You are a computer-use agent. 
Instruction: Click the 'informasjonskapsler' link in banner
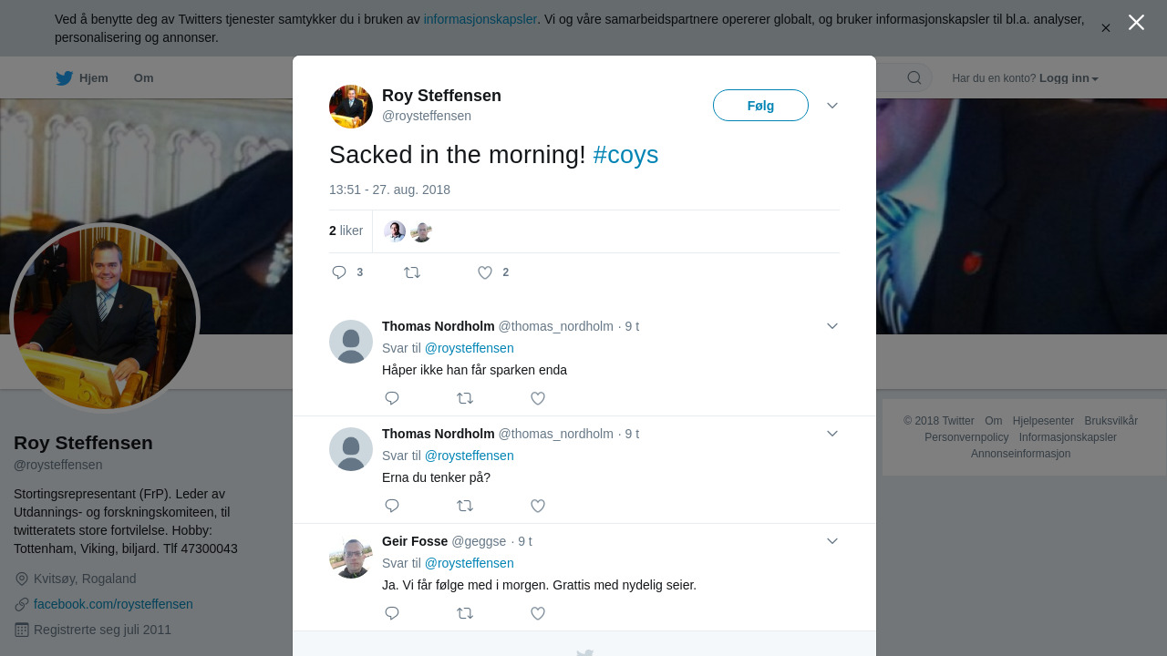480,19
